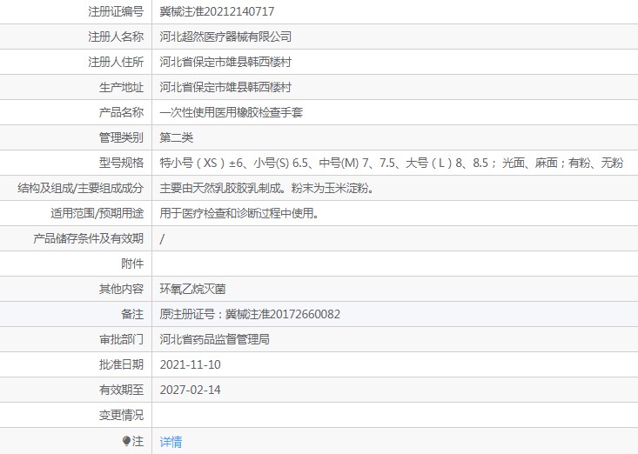Select approving department 河北省药品监督管理局

click(214, 339)
